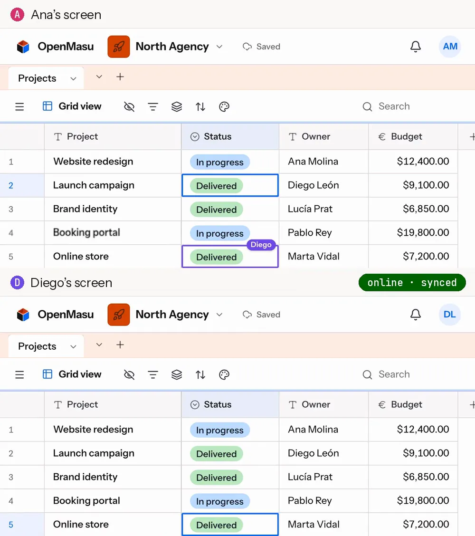This screenshot has width=475, height=536.
Task: Open group-by layers icon on Diego's screen
Action: 177,374
